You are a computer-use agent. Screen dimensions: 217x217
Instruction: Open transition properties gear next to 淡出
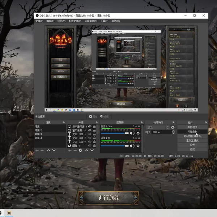[x=173, y=127]
